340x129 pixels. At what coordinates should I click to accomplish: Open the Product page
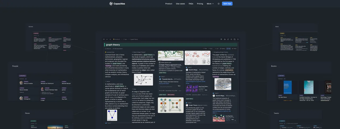pos(169,4)
